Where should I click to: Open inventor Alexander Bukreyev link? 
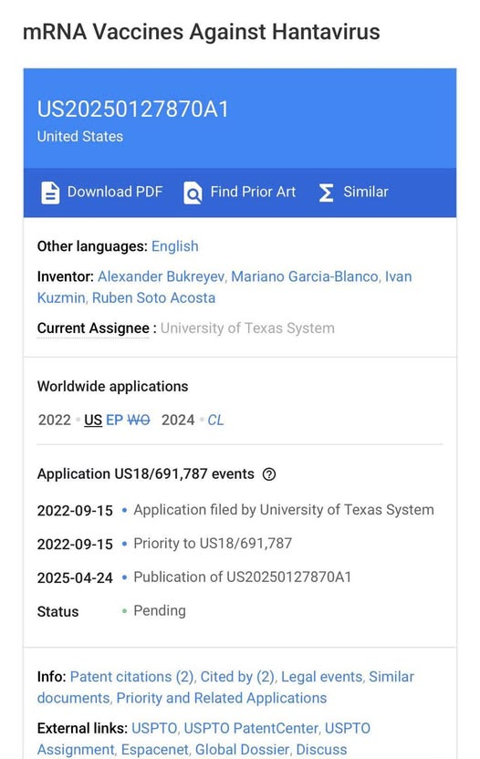(161, 276)
